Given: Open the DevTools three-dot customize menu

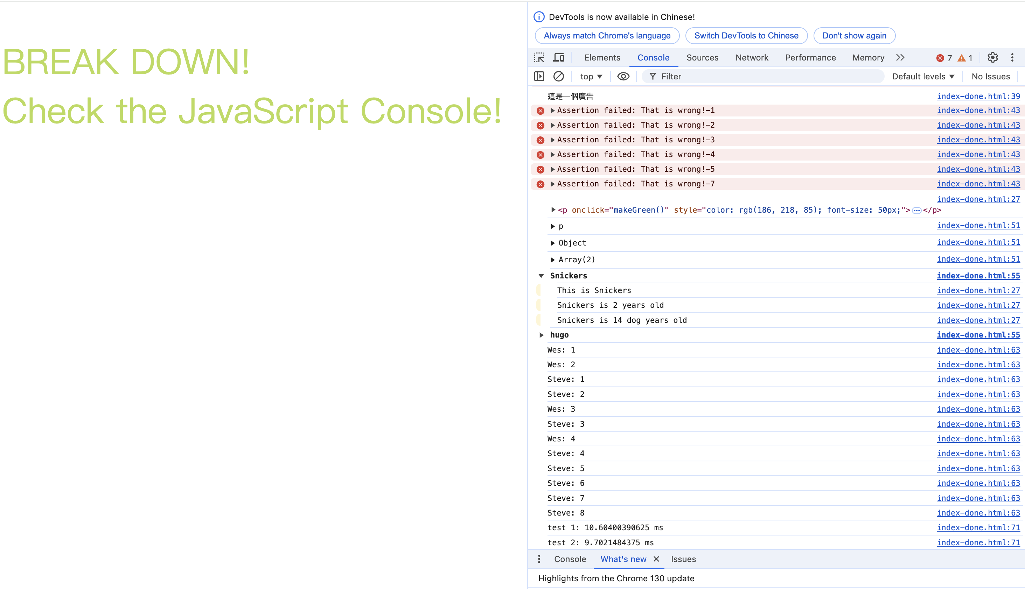Looking at the screenshot, I should (1012, 57).
